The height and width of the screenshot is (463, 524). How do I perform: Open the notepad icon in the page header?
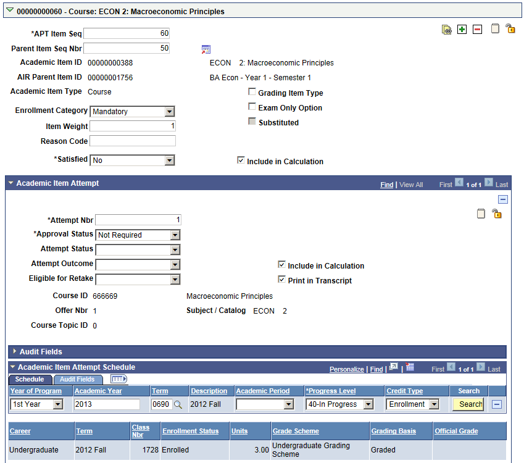click(495, 29)
